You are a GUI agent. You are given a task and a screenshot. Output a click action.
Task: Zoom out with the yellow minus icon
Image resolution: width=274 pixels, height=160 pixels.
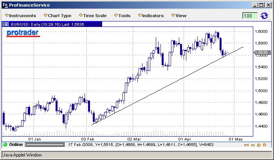point(253,145)
